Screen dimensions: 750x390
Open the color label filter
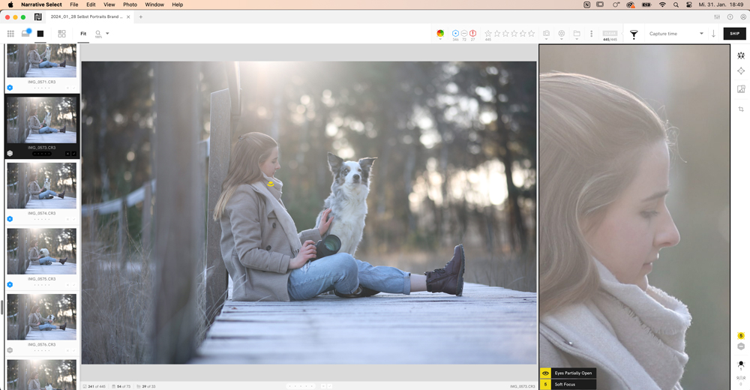pyautogui.click(x=440, y=34)
